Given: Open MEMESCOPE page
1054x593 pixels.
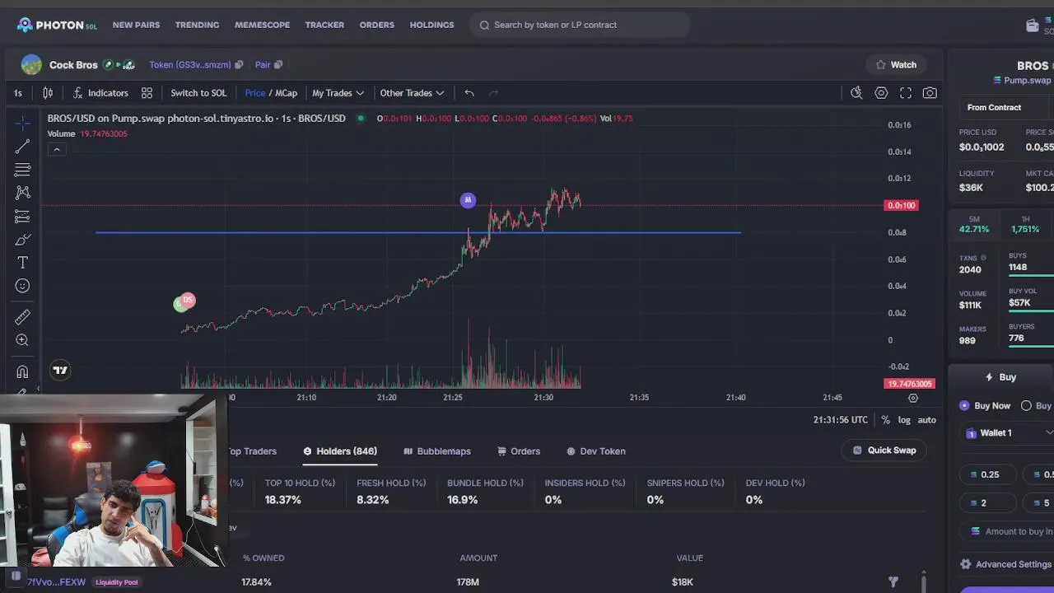Looking at the screenshot, I should click(262, 25).
